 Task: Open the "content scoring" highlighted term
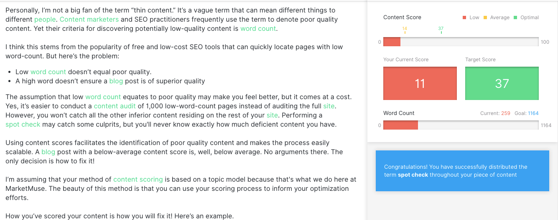(x=138, y=180)
